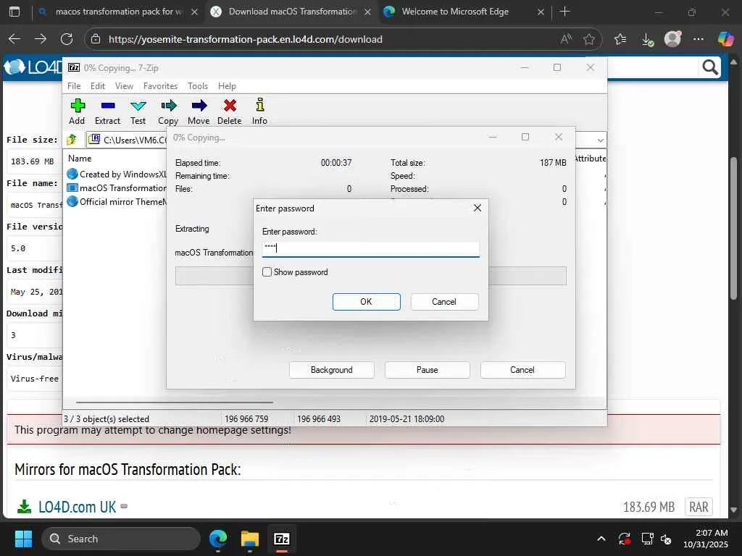Click the 7-Zip horizontal scrollbar

coord(175,403)
